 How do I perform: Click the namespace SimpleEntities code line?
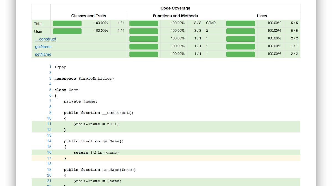click(x=84, y=78)
